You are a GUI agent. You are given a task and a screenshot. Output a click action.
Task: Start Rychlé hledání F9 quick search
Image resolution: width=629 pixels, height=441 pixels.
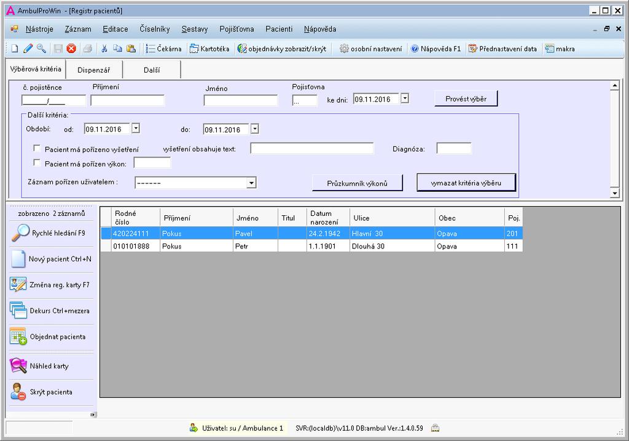(x=51, y=233)
